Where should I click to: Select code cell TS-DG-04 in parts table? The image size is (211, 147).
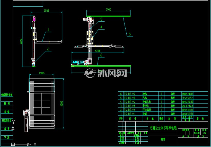tap(129, 102)
